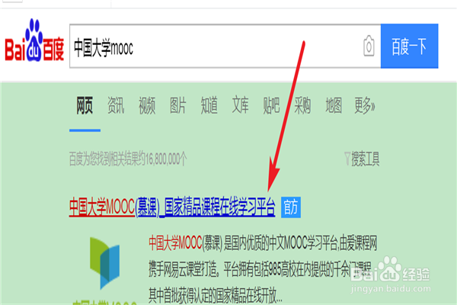The width and height of the screenshot is (457, 305).
Task: Click the Baidu logo
Action: pos(34,40)
